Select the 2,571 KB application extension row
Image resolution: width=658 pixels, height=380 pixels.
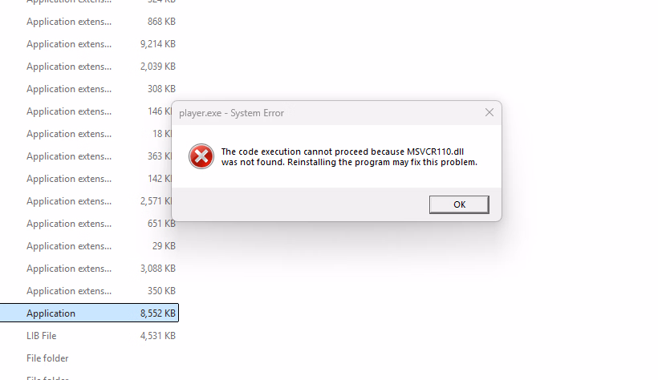tap(86, 201)
